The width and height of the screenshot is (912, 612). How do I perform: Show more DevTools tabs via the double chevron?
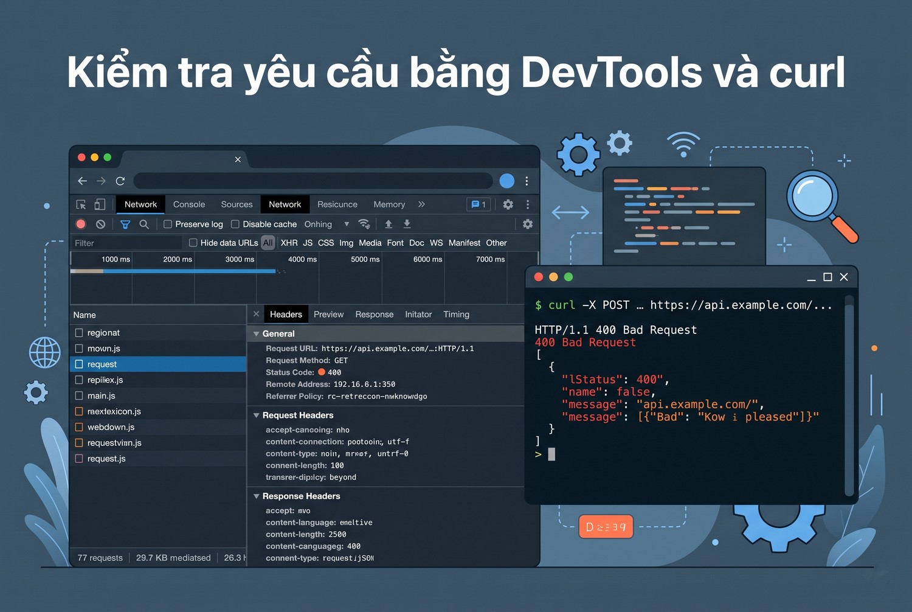[x=421, y=204]
